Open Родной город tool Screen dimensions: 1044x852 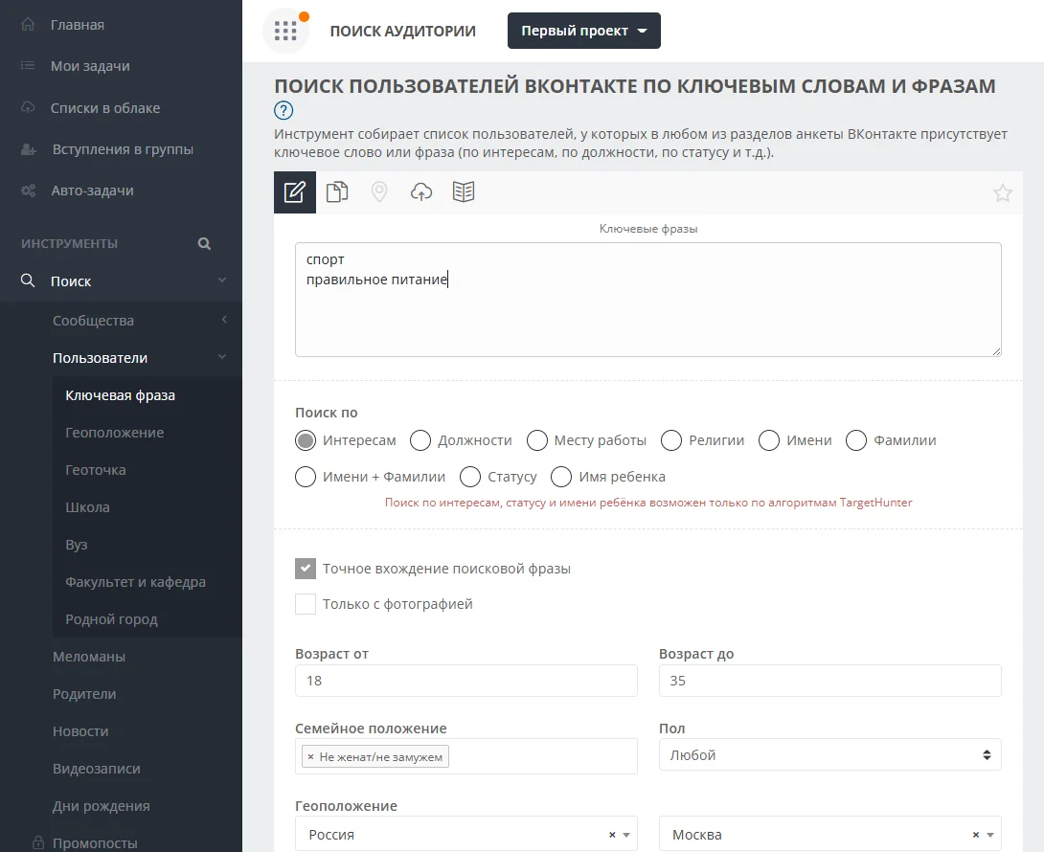111,619
